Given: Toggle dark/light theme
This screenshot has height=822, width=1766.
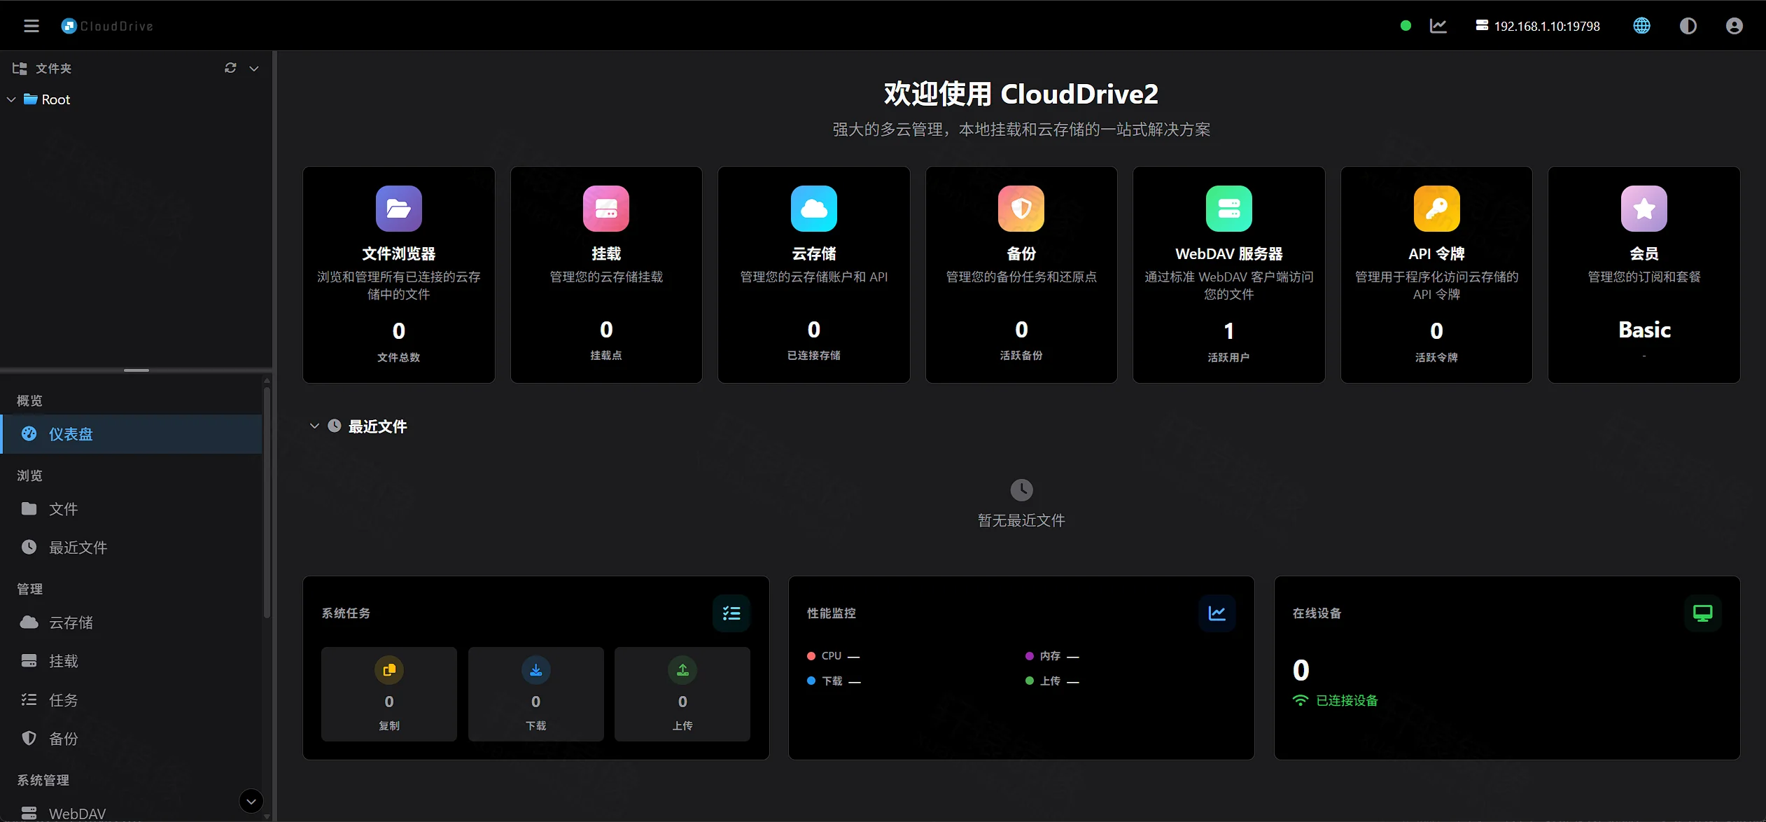Looking at the screenshot, I should coord(1688,26).
